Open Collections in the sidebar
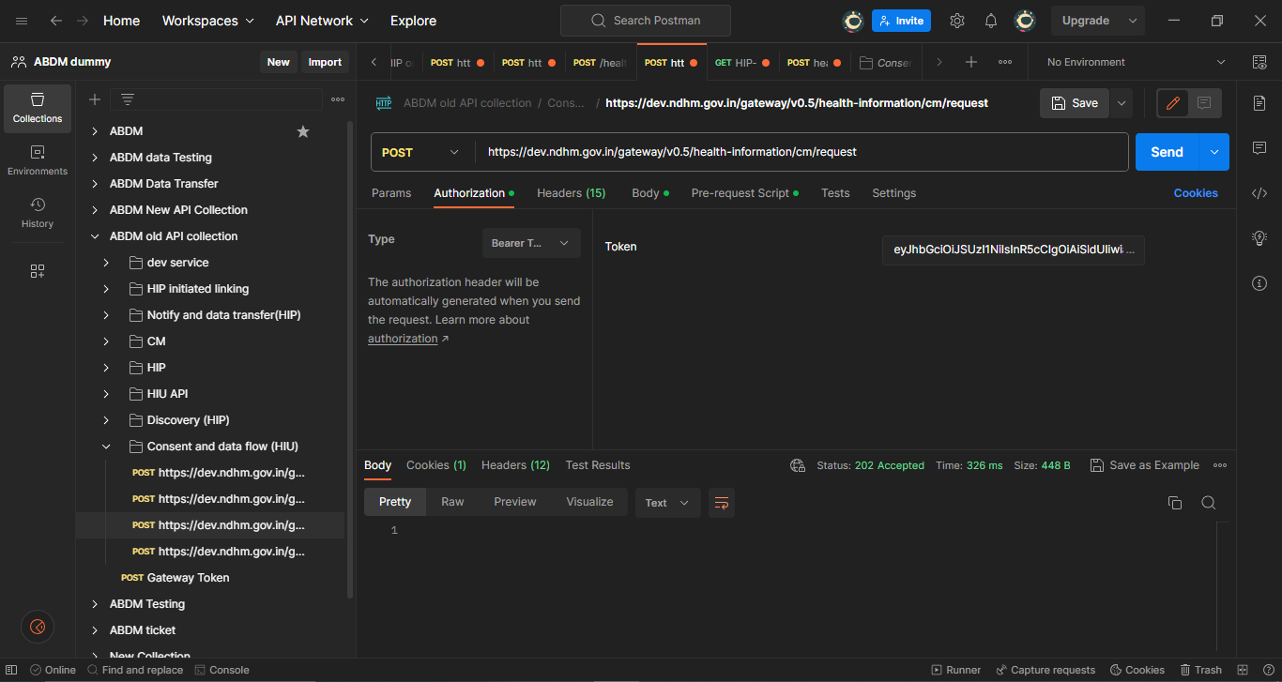The height and width of the screenshot is (682, 1282). (38, 108)
